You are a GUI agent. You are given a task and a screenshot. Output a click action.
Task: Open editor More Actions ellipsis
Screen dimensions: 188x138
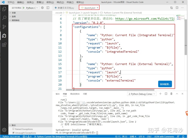[x=183, y=8]
